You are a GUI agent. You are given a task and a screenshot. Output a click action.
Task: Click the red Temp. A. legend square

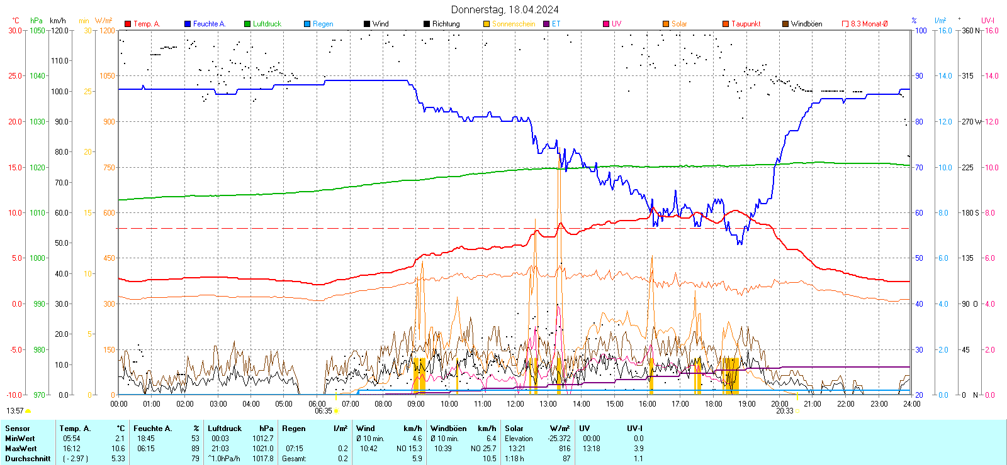tap(128, 24)
